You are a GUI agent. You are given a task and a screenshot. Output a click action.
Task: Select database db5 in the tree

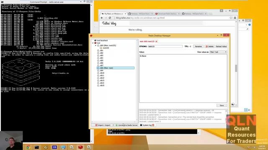pos(101,60)
